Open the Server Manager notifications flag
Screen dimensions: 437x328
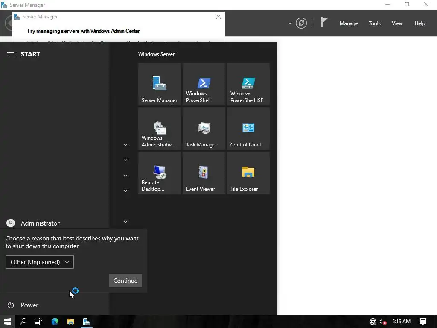point(324,22)
